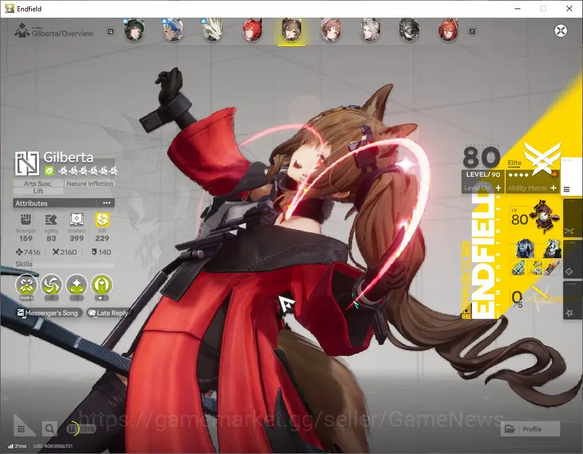Image resolution: width=583 pixels, height=454 pixels.
Task: Select the silver-haired operator portrait
Action: [370, 30]
